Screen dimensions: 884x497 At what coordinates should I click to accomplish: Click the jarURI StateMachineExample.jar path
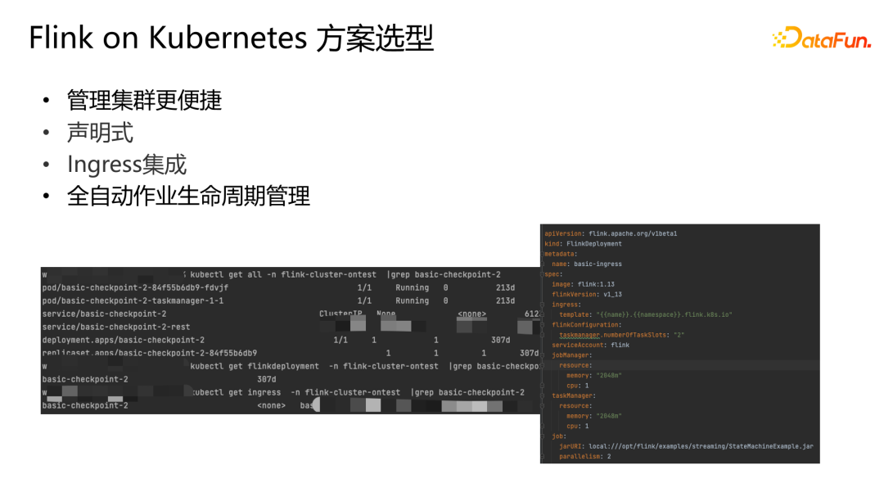coord(686,446)
